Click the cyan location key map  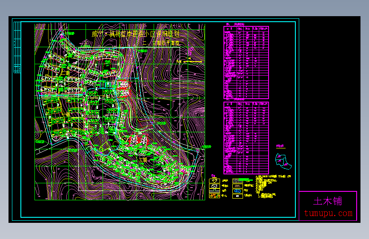(x=283, y=161)
